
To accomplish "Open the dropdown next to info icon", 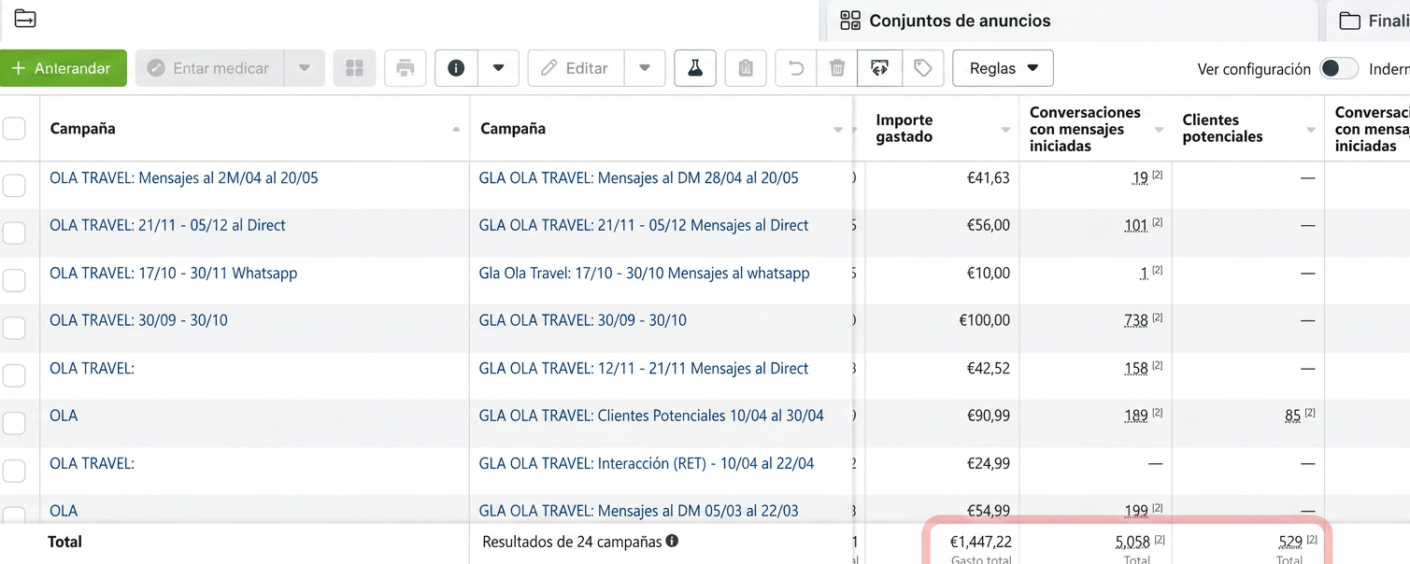I will [x=498, y=68].
